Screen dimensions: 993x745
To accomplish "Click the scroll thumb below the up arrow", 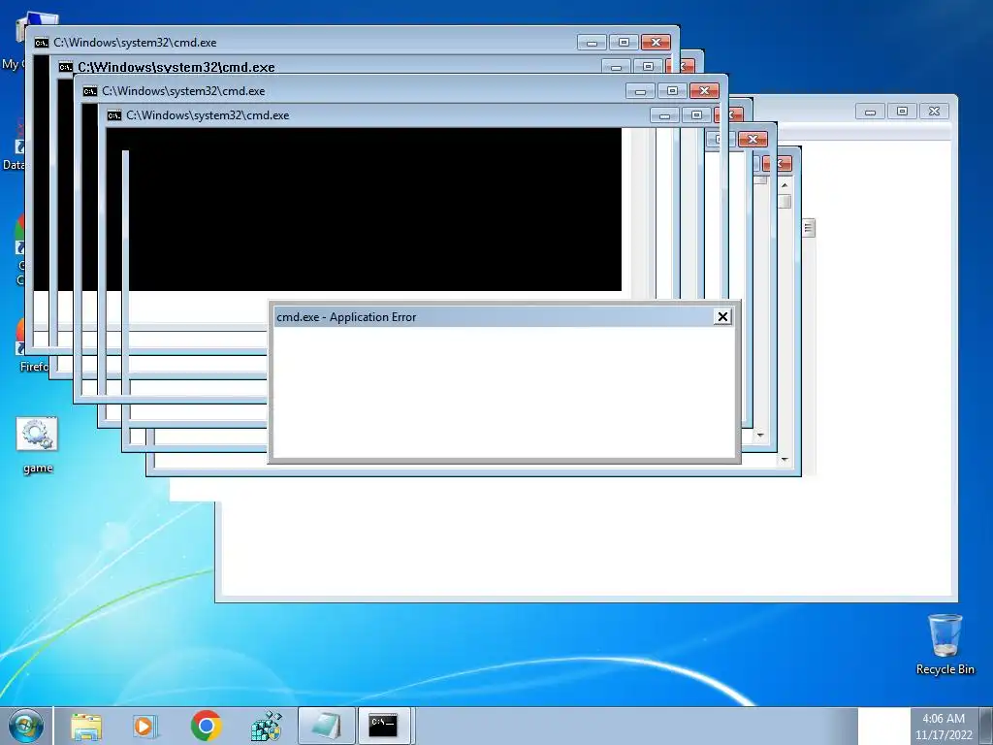I will tap(785, 201).
